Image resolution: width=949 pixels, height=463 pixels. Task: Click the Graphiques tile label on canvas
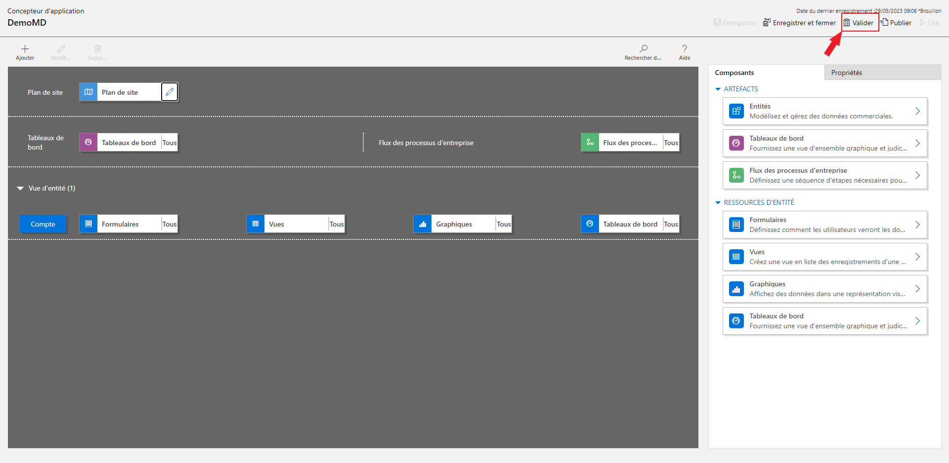(454, 224)
